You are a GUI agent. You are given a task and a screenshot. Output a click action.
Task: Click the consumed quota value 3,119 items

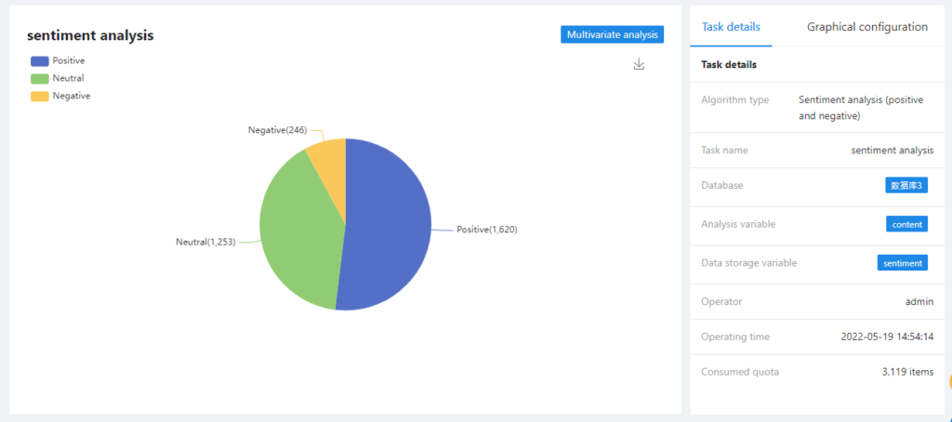pyautogui.click(x=907, y=372)
